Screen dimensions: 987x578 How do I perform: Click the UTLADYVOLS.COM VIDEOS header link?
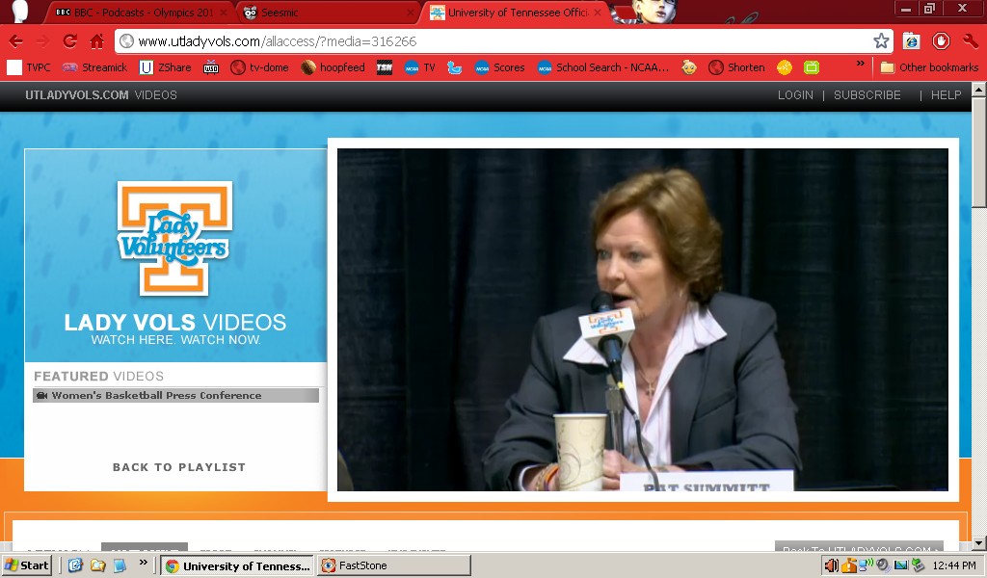click(100, 95)
